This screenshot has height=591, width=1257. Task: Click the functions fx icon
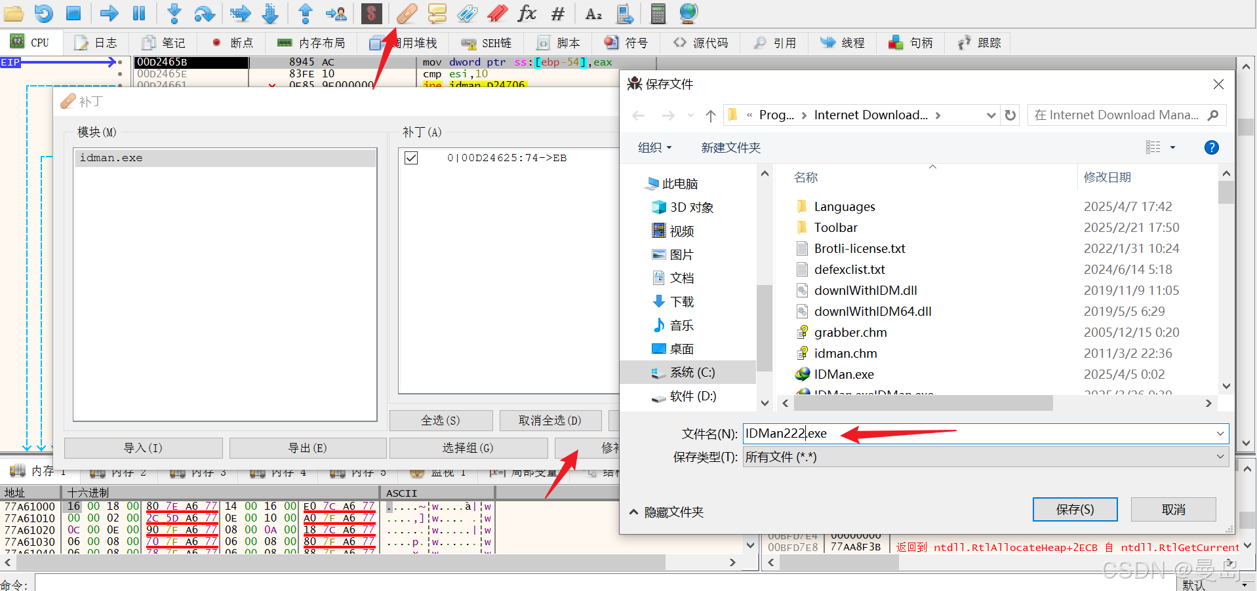(x=527, y=12)
